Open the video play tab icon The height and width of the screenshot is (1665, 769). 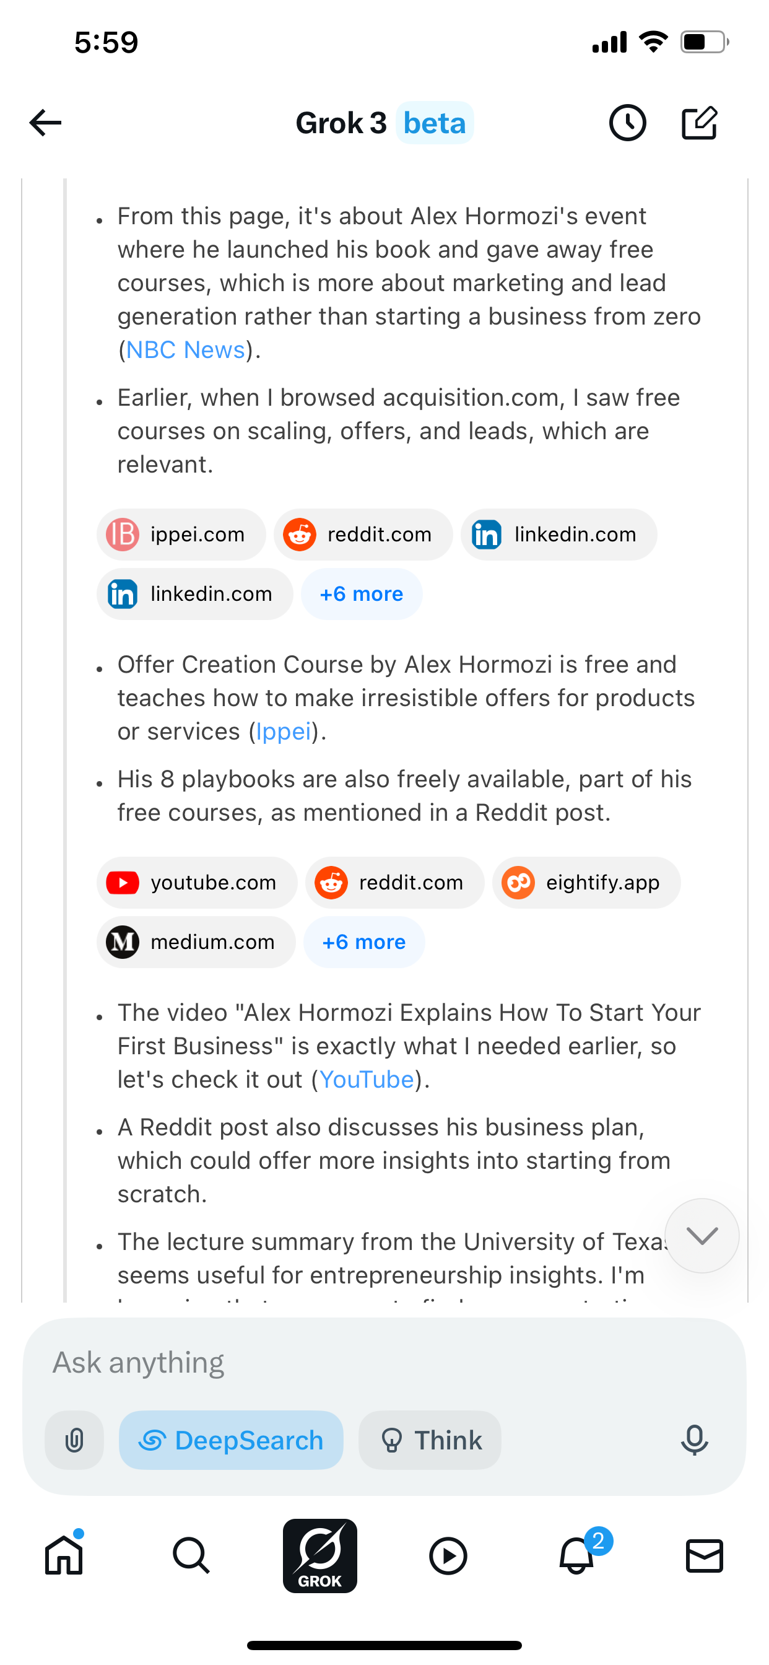[448, 1555]
